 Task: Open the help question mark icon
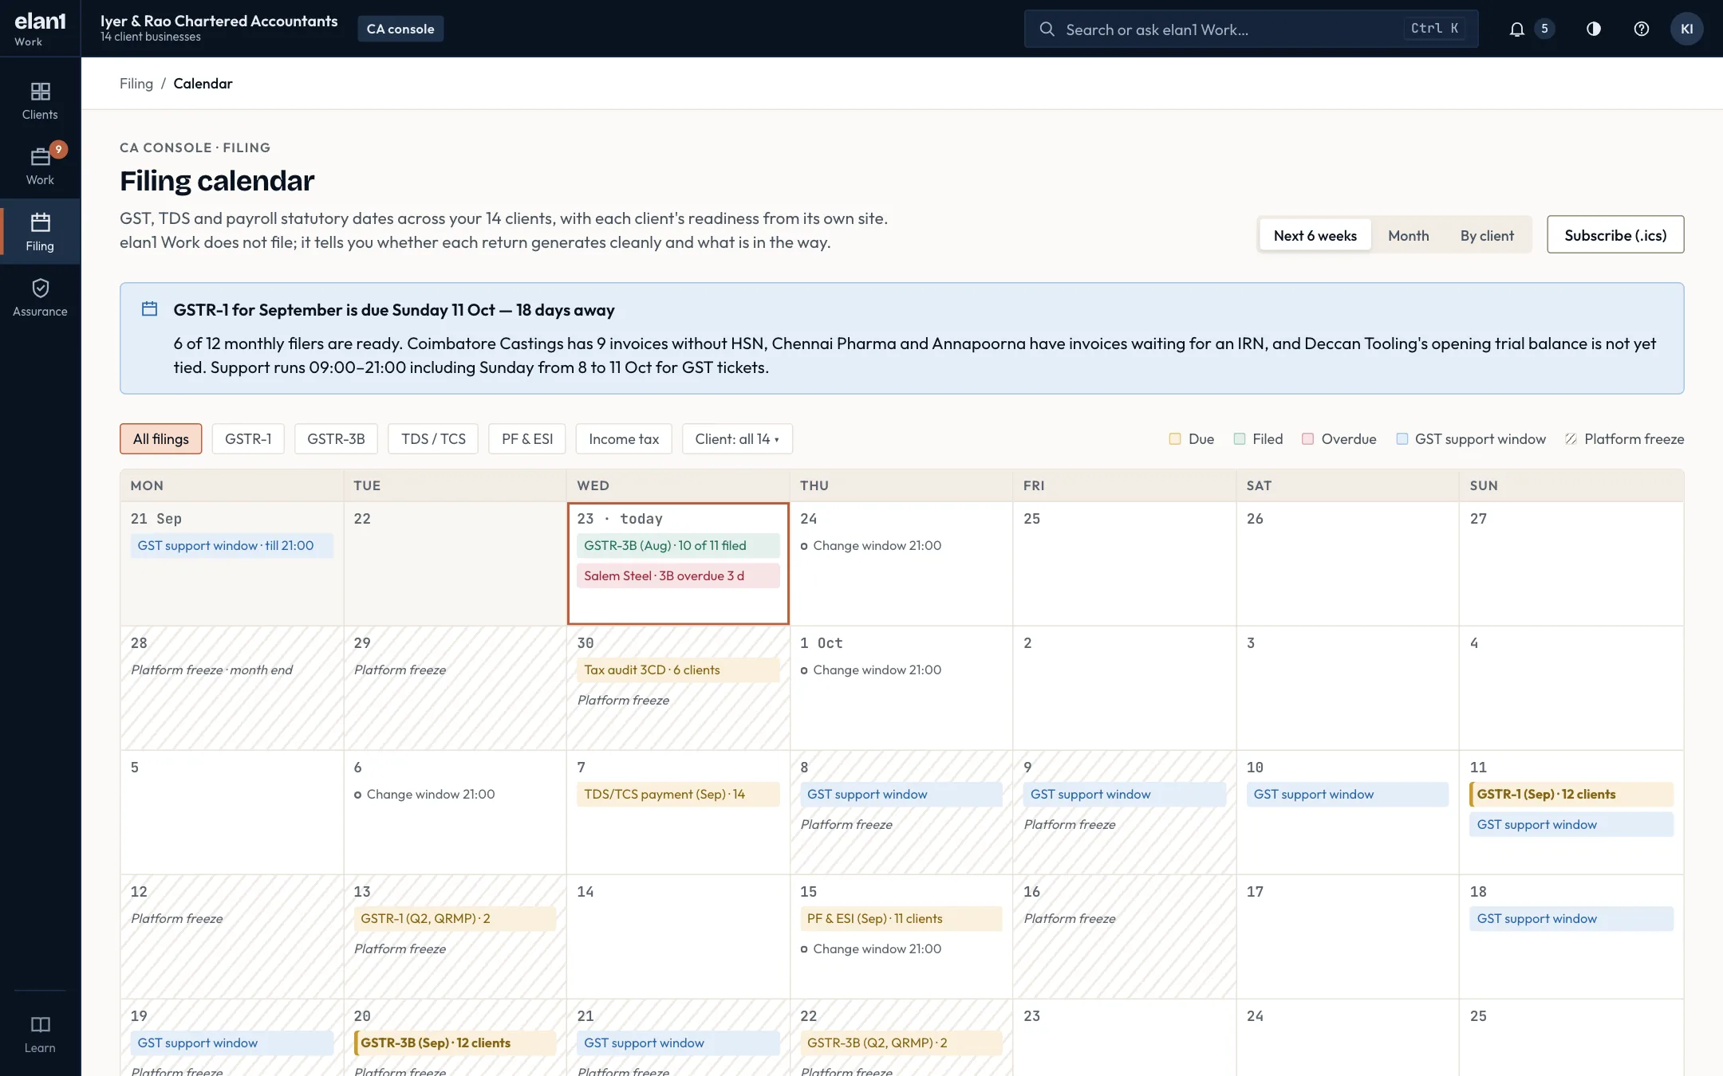point(1641,29)
